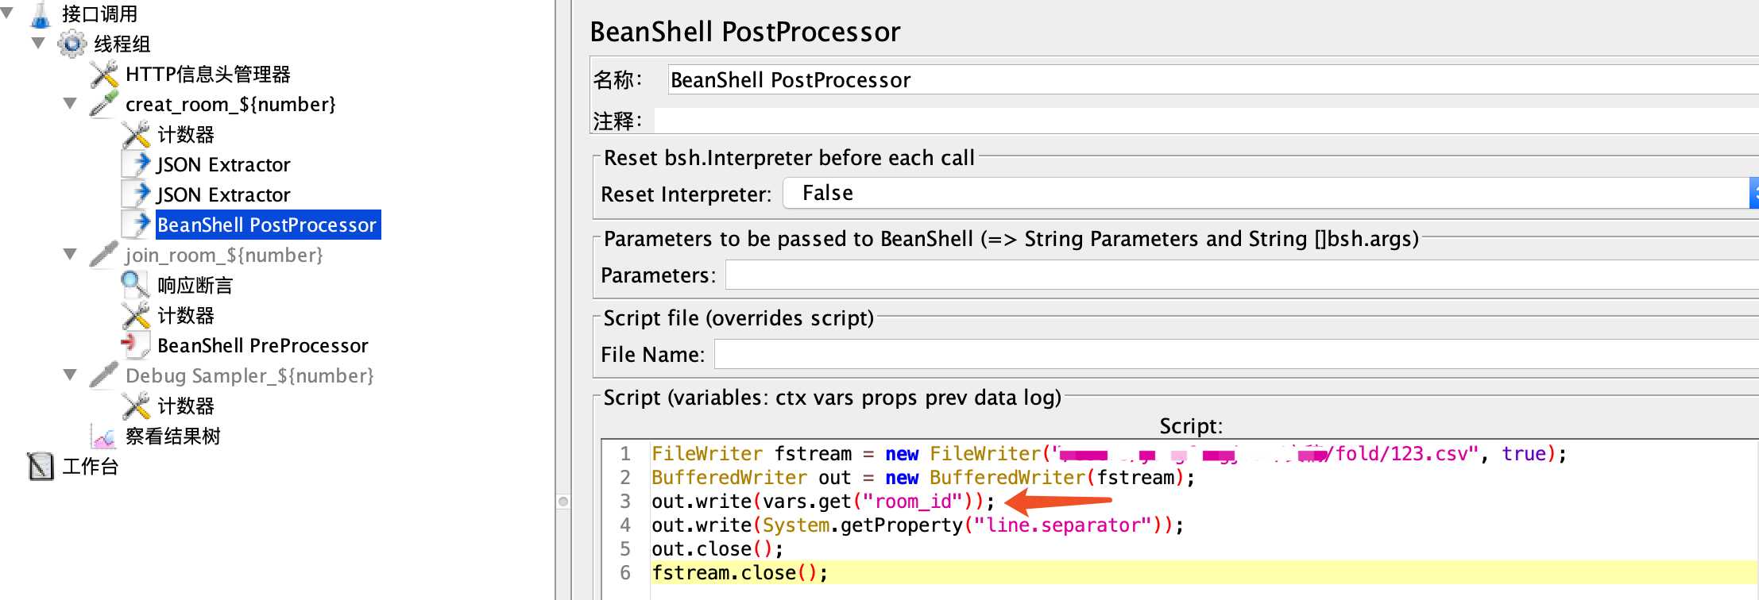Click the gear icon next to 线程组
The width and height of the screenshot is (1759, 600).
pos(72,44)
